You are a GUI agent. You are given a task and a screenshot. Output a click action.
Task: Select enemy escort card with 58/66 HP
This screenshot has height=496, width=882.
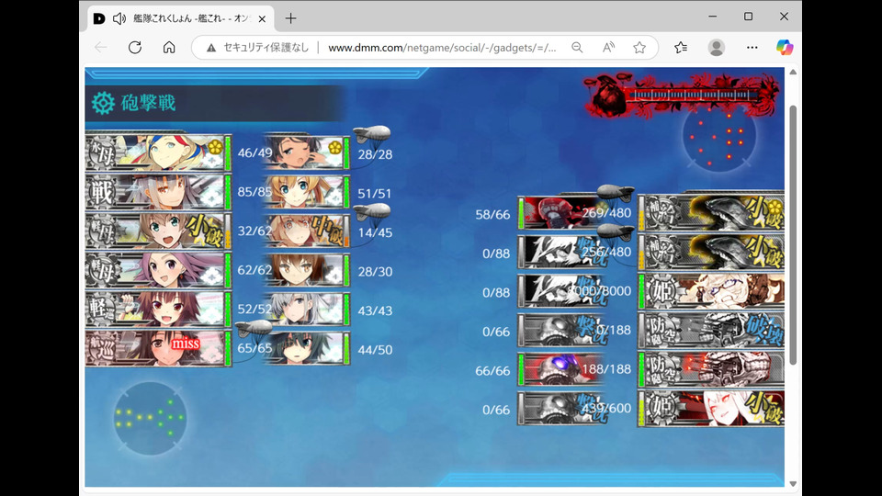click(x=561, y=213)
